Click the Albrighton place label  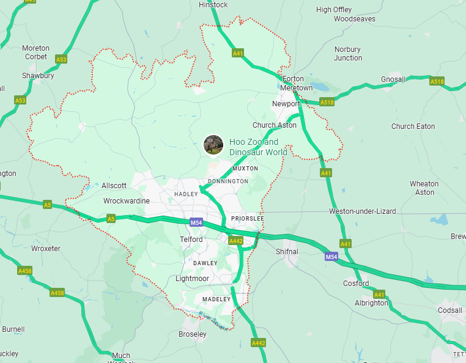point(371,303)
